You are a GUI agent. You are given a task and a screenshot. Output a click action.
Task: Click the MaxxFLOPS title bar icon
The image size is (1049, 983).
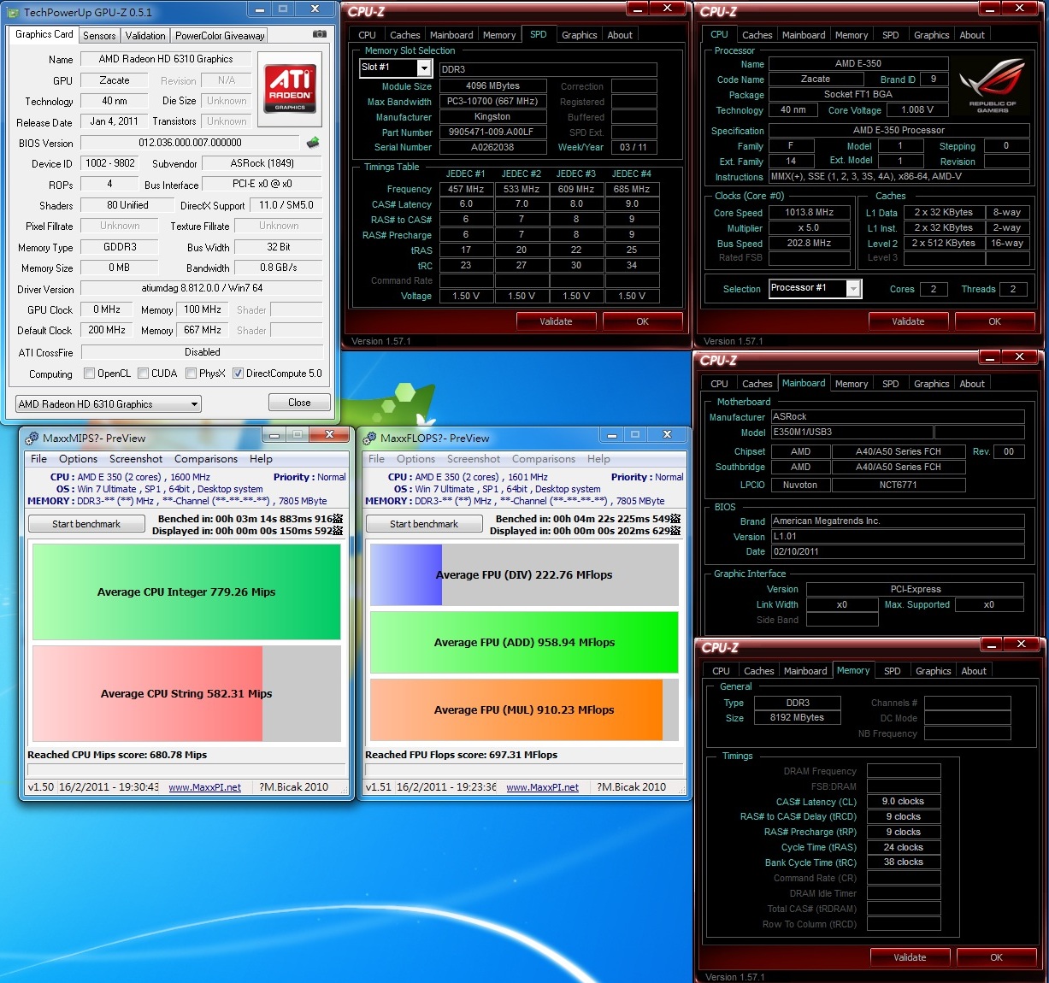pos(369,439)
